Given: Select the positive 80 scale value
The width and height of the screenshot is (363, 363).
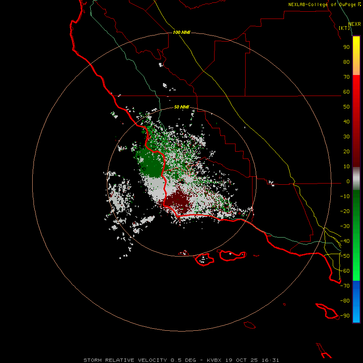Looking at the screenshot, I should pos(346,62).
